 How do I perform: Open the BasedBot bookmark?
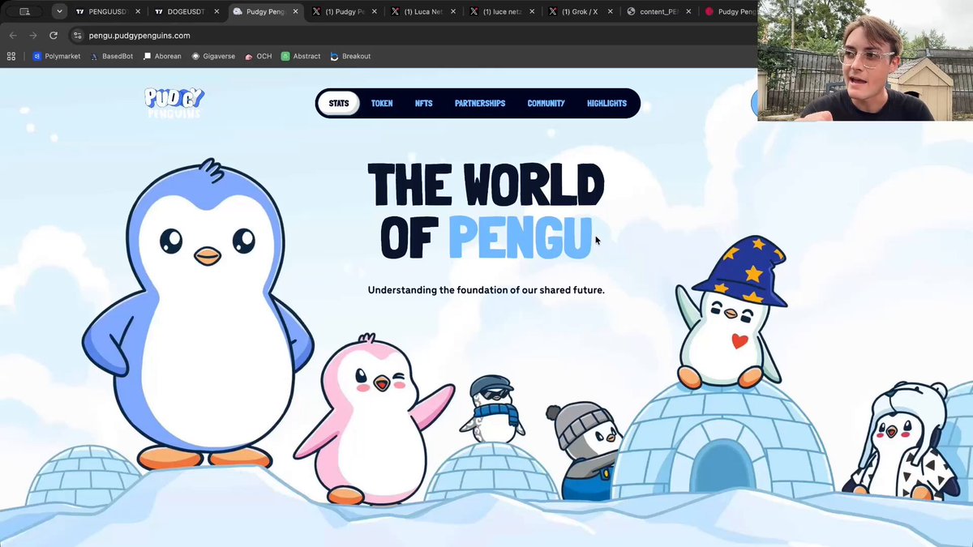112,56
